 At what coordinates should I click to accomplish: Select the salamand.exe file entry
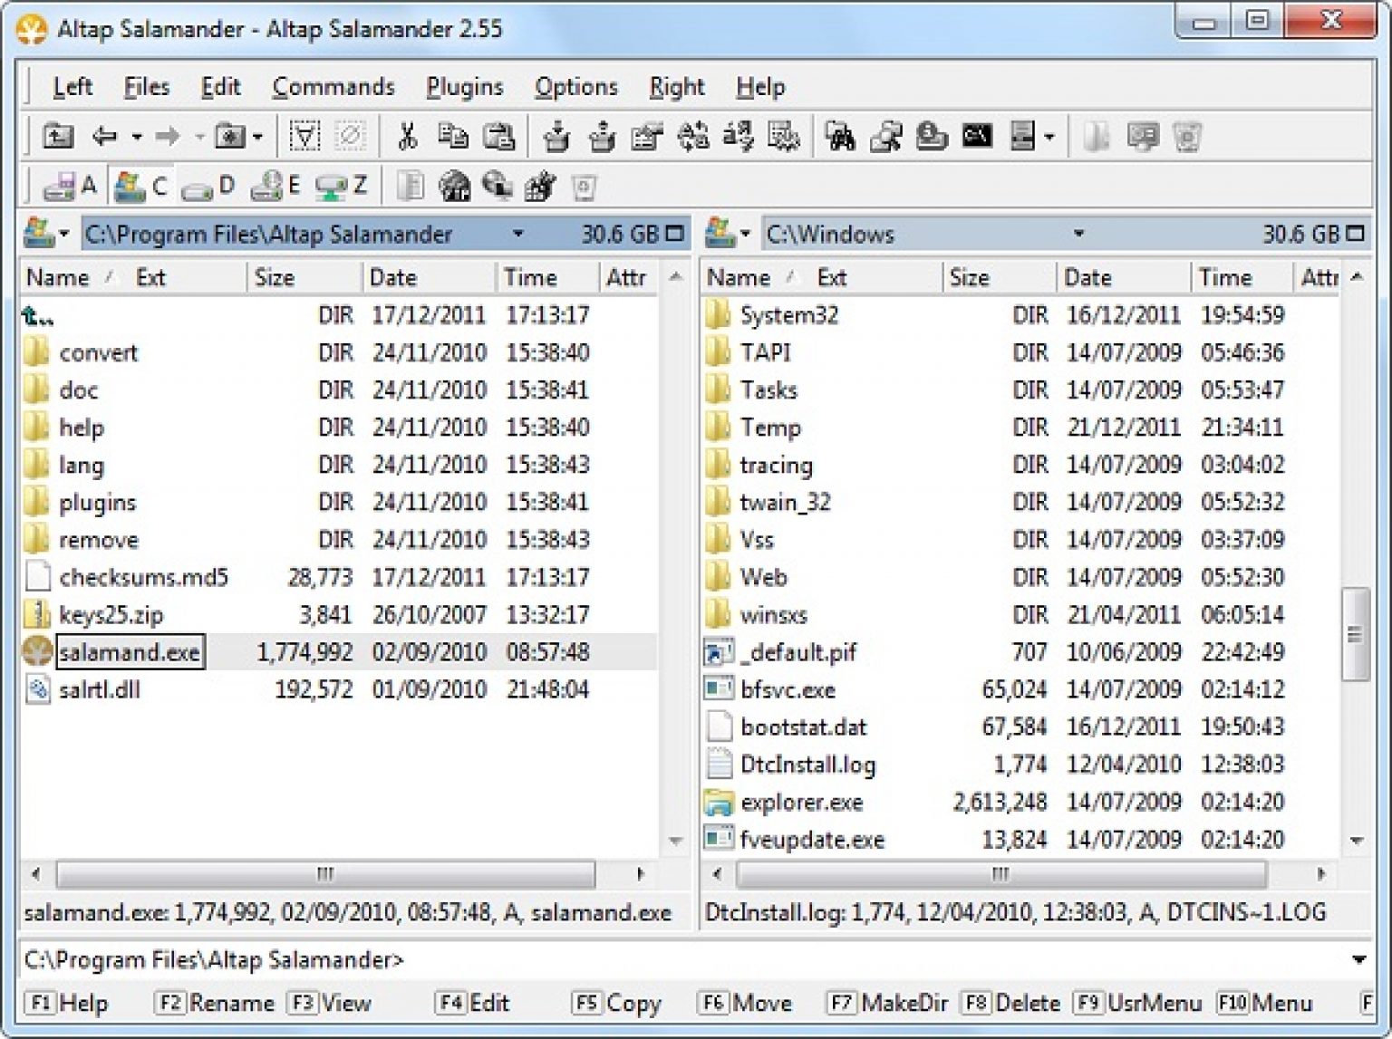130,651
